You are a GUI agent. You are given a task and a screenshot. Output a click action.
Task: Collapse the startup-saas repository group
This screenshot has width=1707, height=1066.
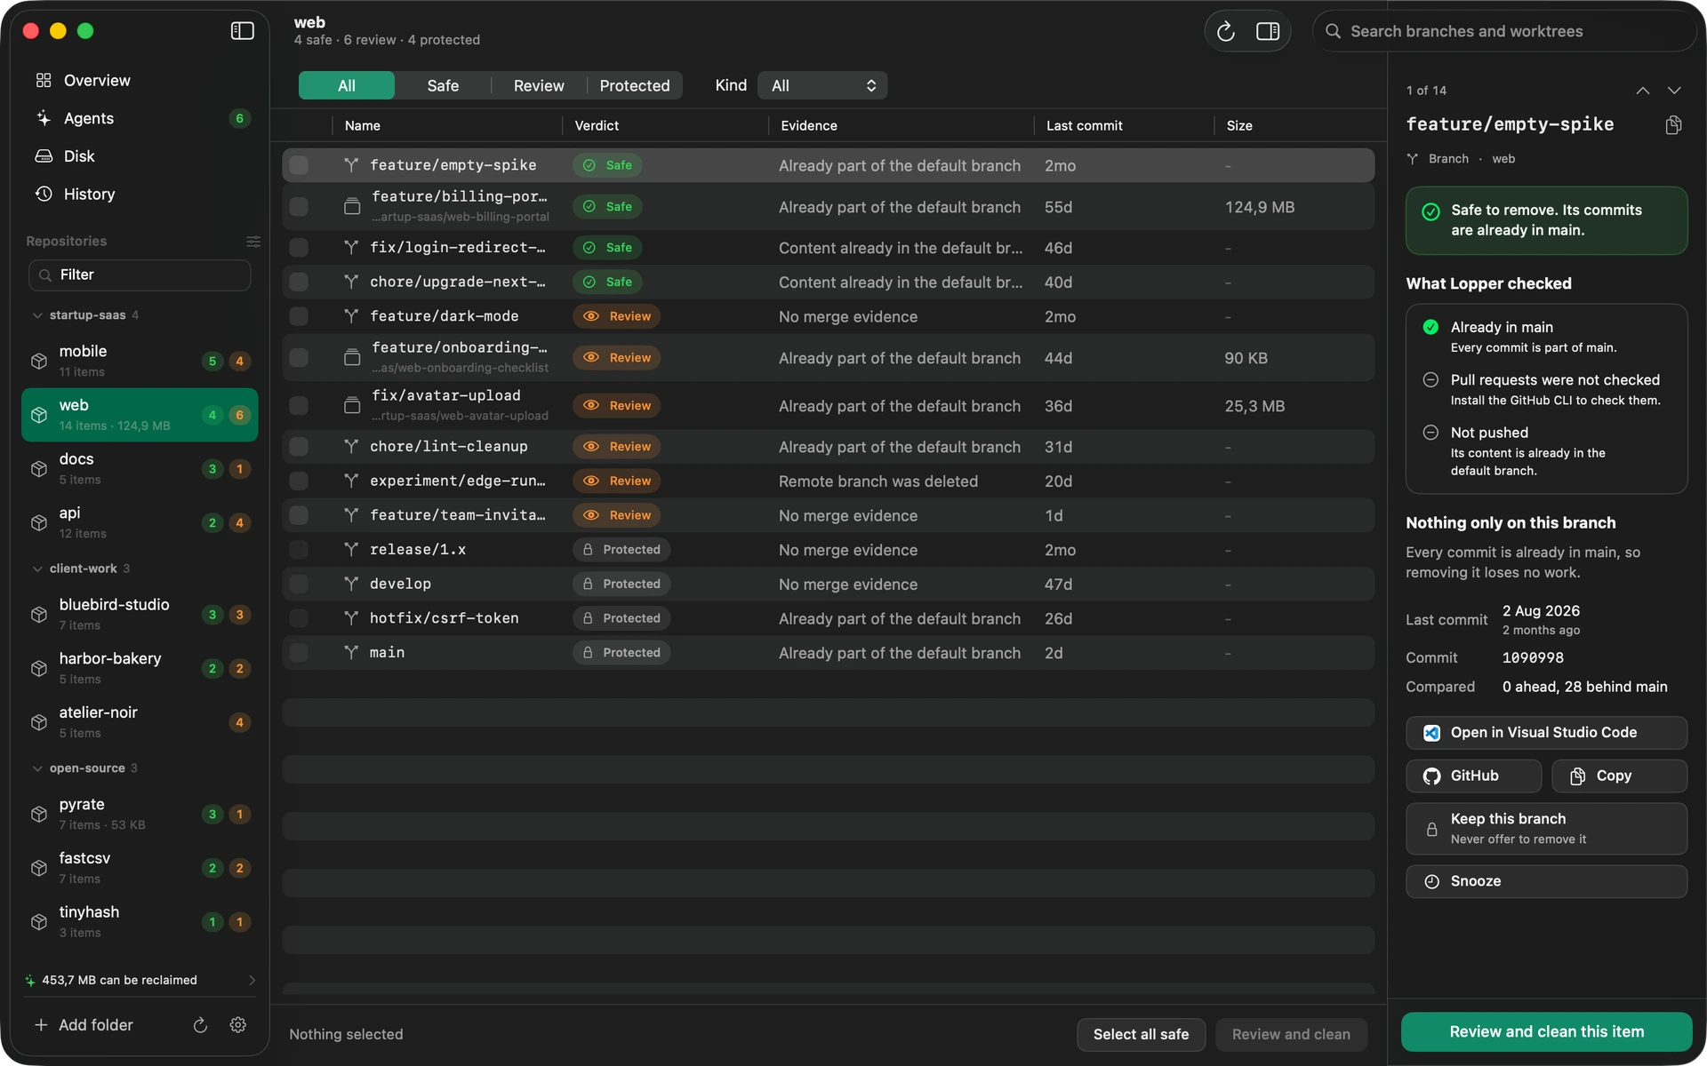tap(37, 315)
